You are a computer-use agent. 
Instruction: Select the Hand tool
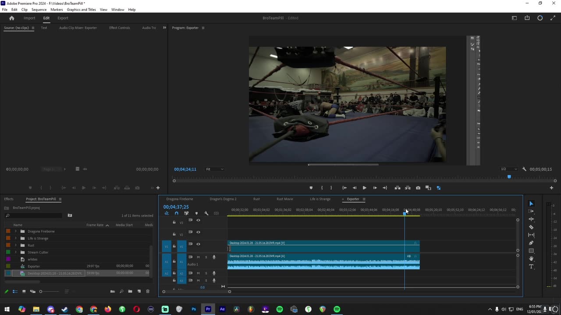pos(531,259)
